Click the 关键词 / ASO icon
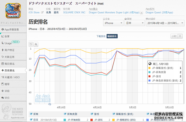186x122 pixels. pos(3,77)
